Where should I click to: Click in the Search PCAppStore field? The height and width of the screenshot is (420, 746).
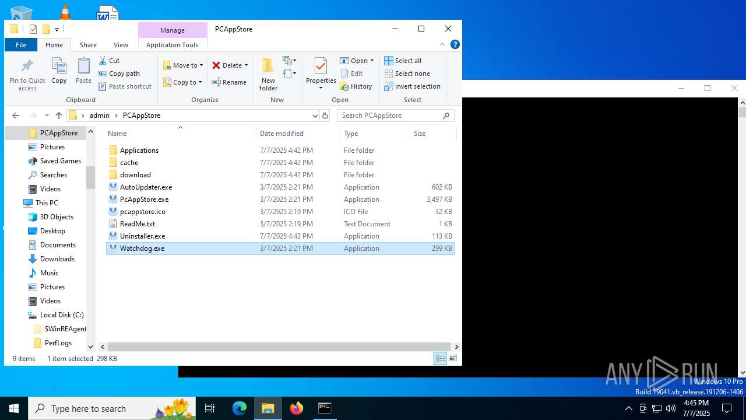[x=395, y=116]
